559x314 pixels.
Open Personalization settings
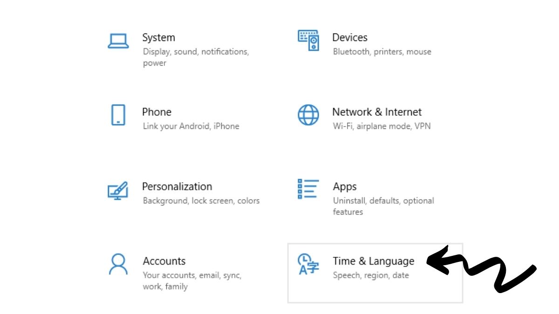click(x=177, y=187)
